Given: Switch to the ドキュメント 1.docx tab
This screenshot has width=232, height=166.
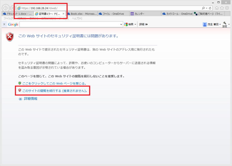Looking at the screenshot, I should (18, 14).
